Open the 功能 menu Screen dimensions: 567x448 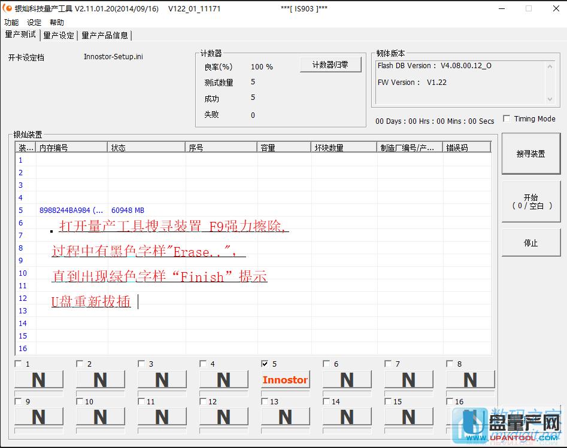(x=11, y=23)
